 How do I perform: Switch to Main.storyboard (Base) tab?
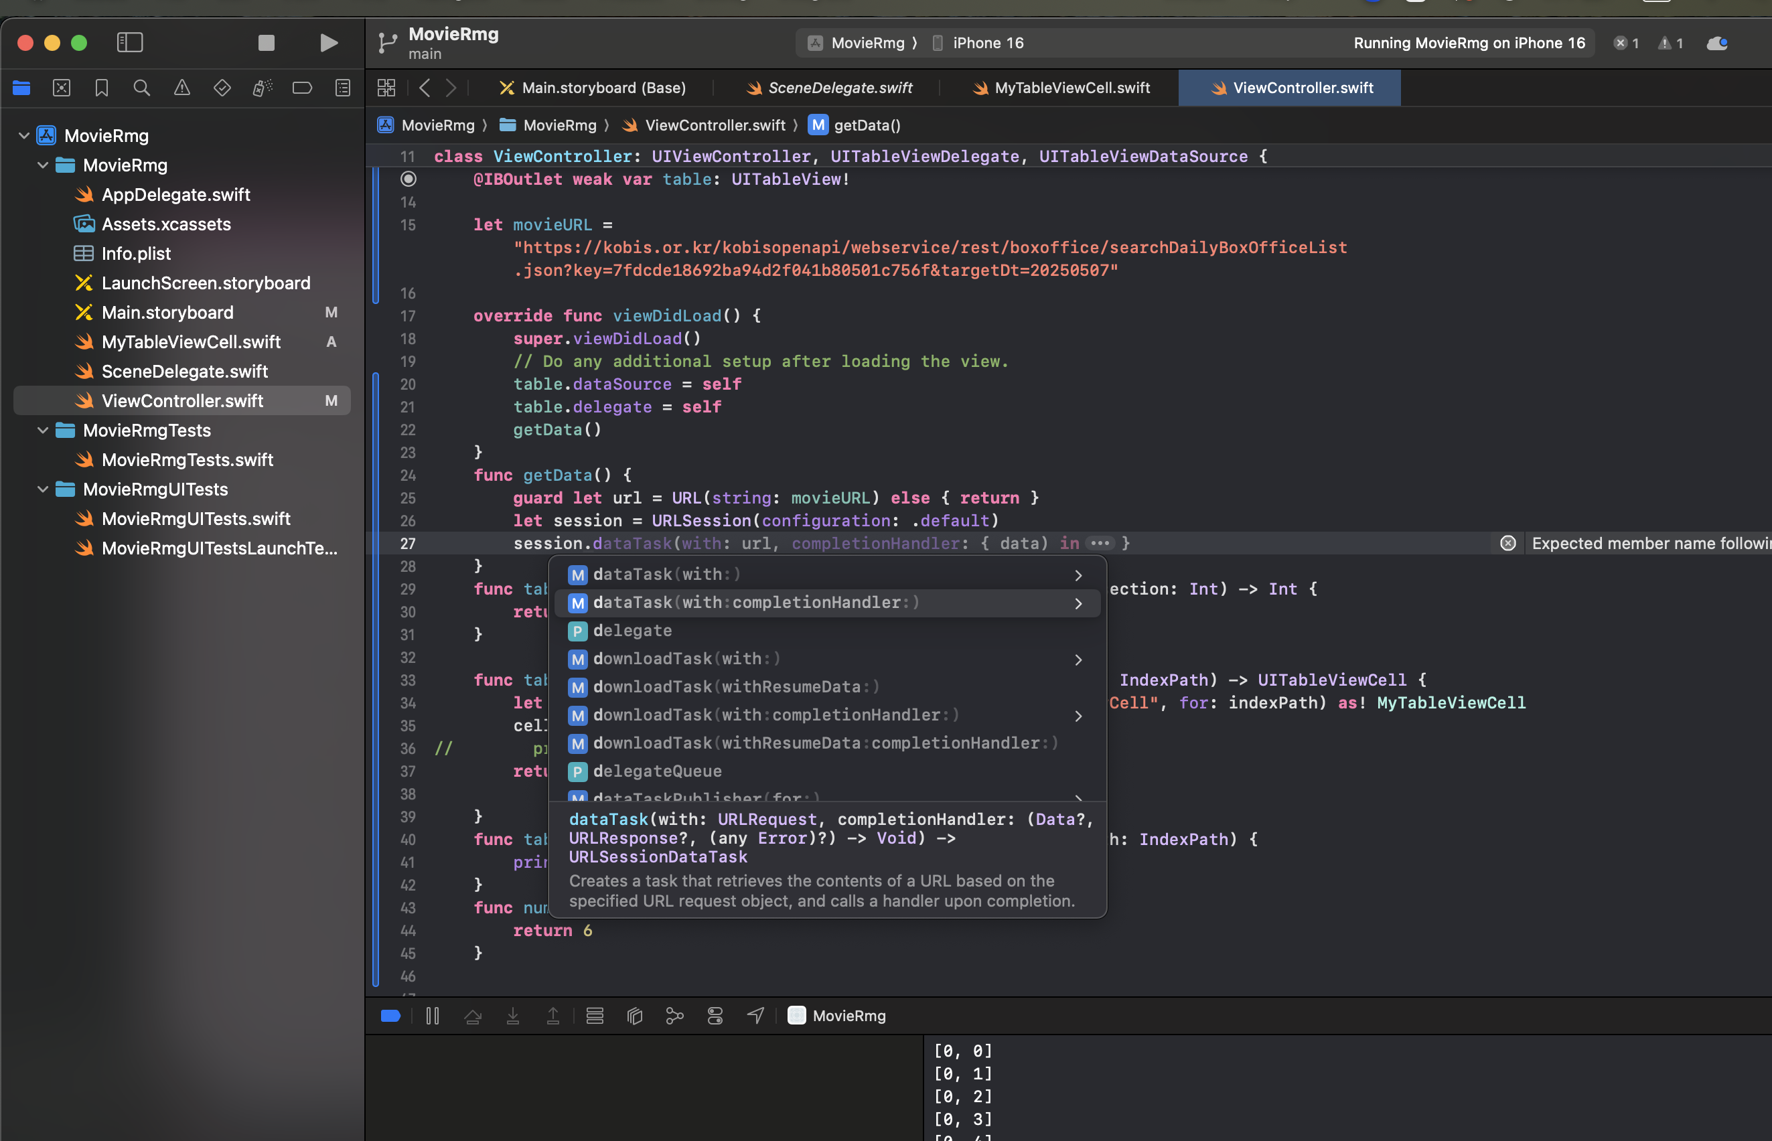pyautogui.click(x=593, y=88)
